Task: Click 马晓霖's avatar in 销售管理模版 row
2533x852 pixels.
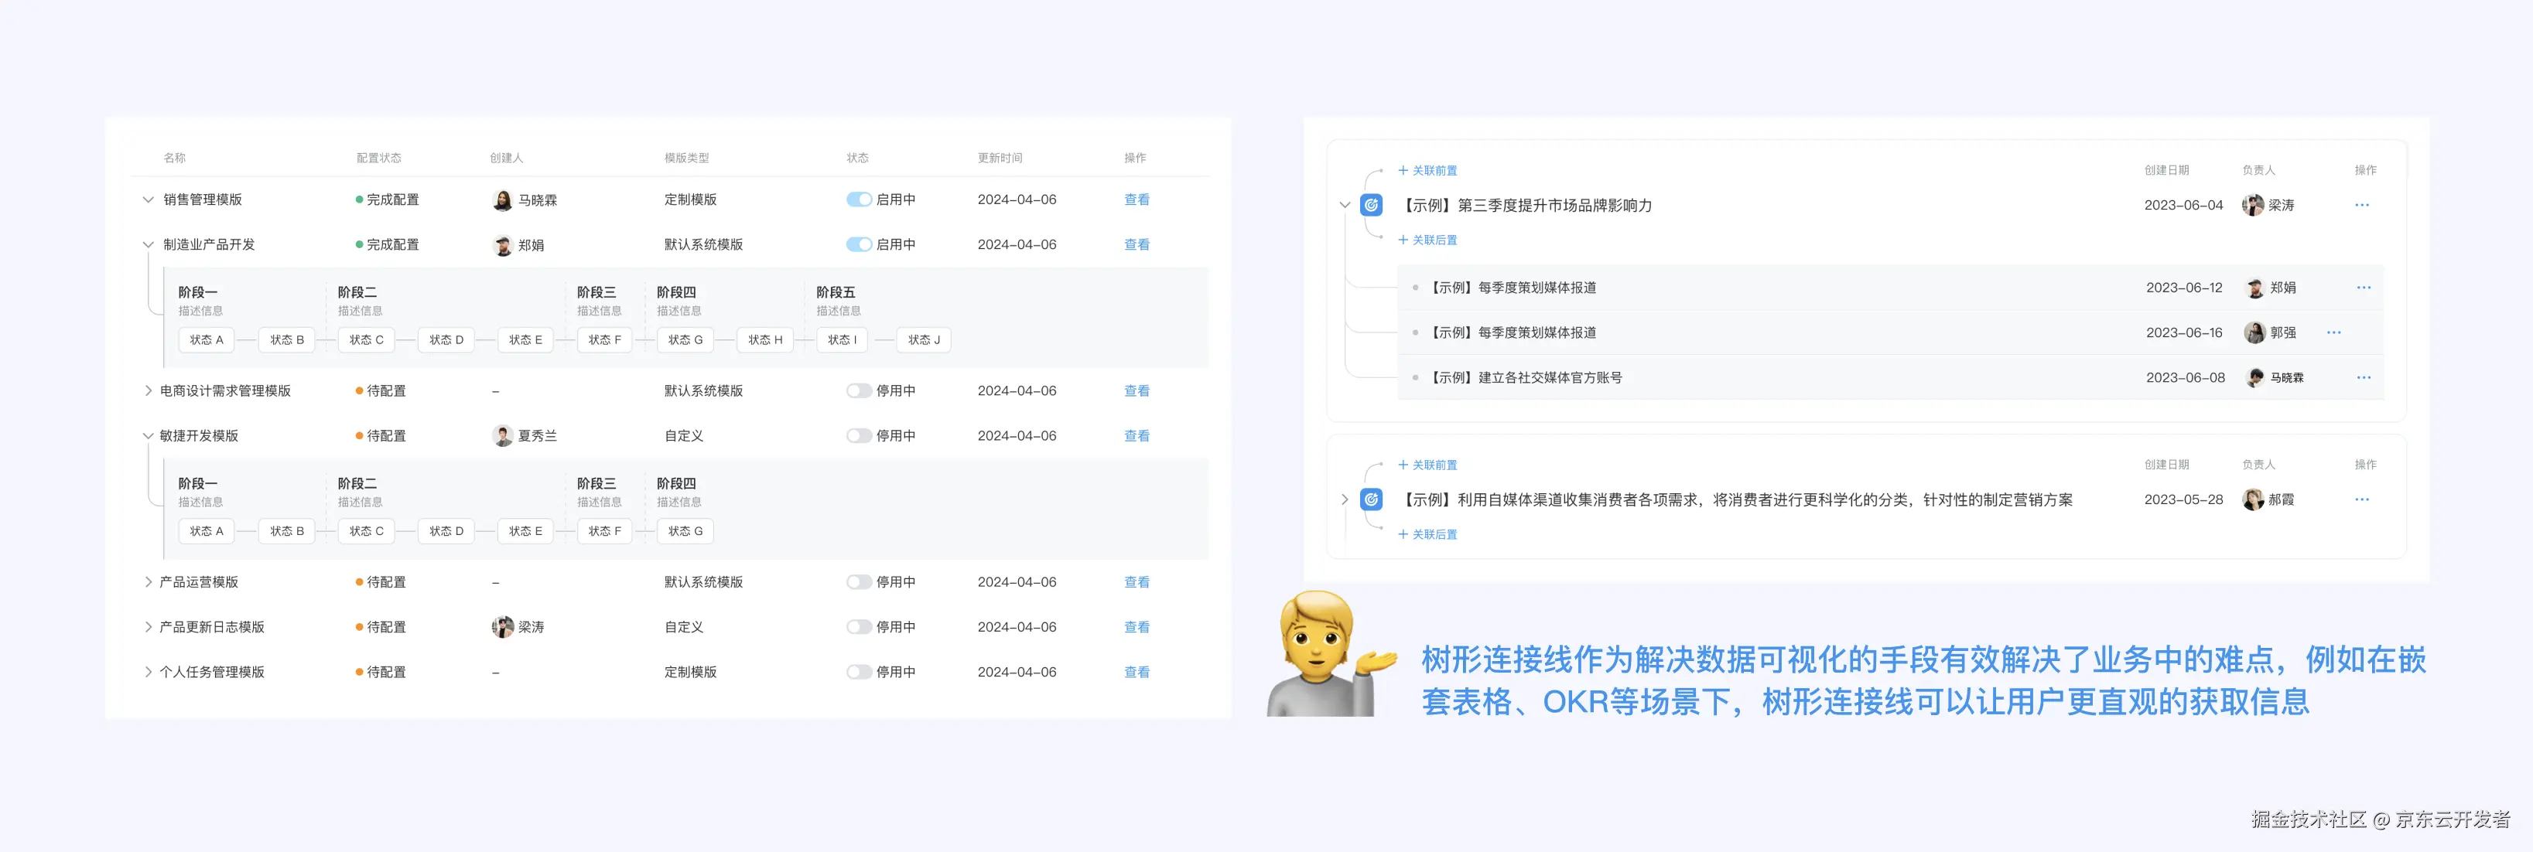Action: 502,200
